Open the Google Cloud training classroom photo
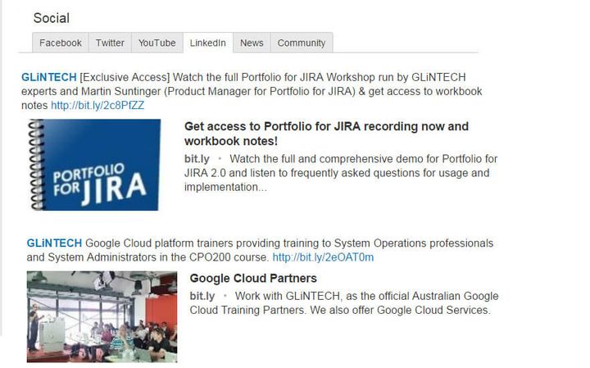This screenshot has width=590, height=368. pos(102,317)
